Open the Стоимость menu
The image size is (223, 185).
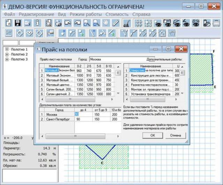click(117, 14)
